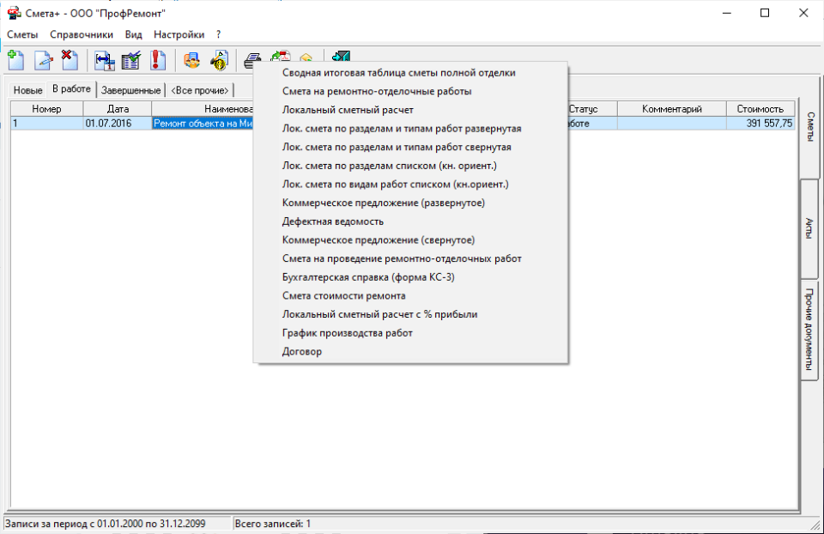Click the document with yellow badge icon
The height and width of the screenshot is (534, 824).
(x=219, y=60)
